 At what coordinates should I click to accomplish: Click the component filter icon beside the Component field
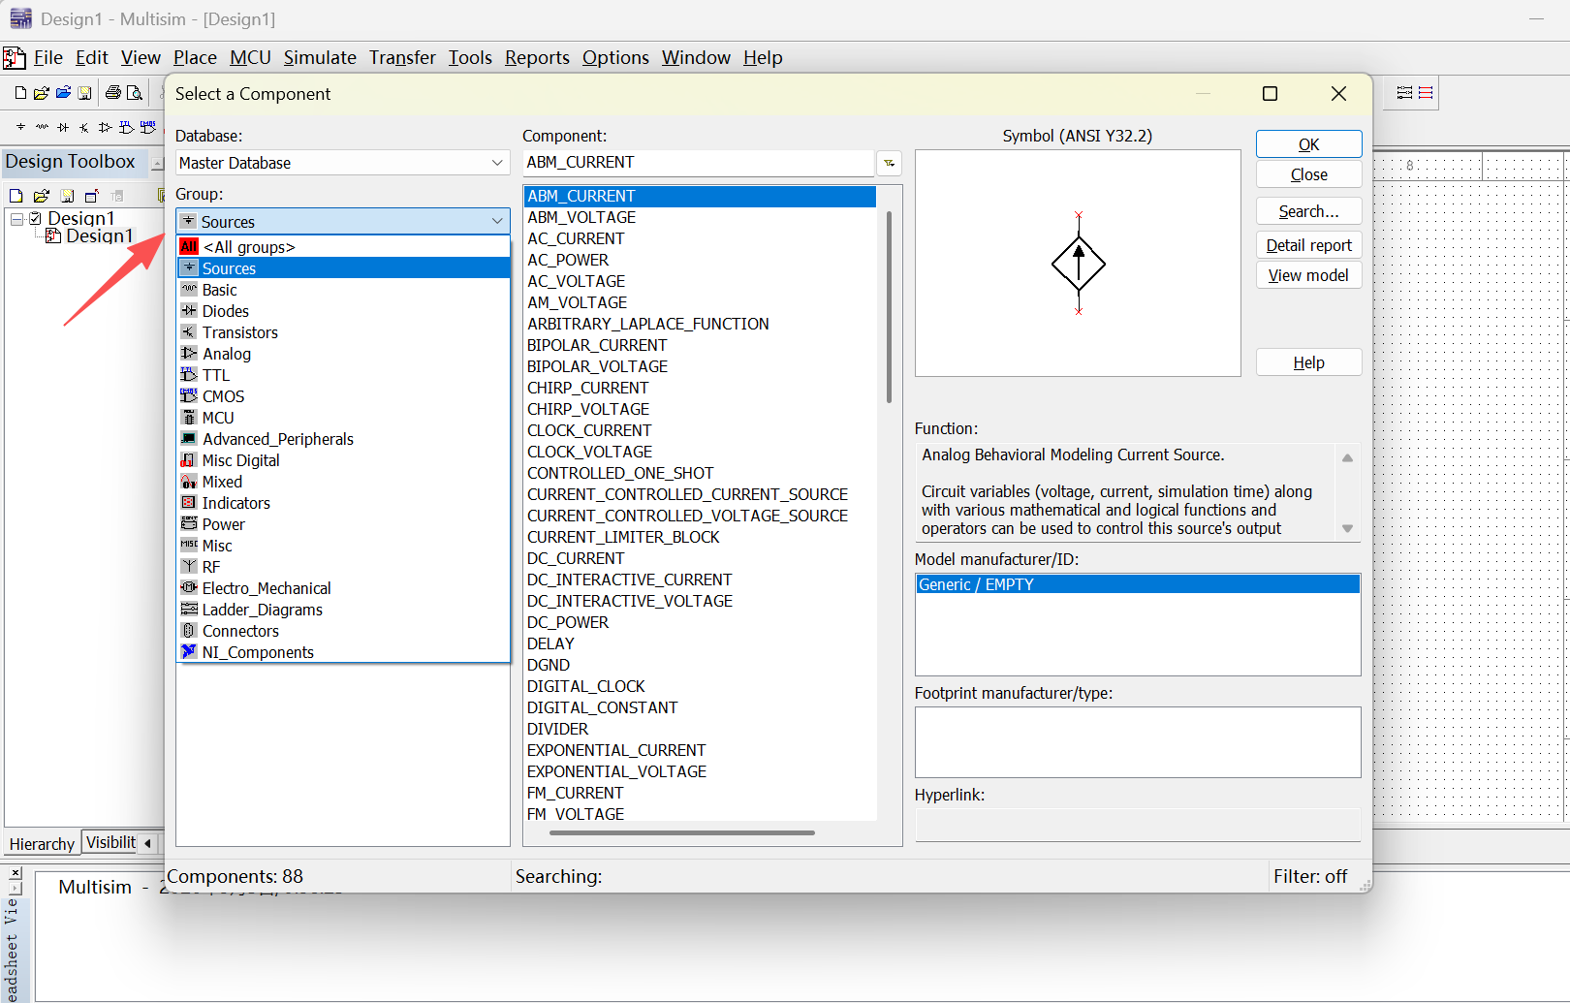coord(889,163)
